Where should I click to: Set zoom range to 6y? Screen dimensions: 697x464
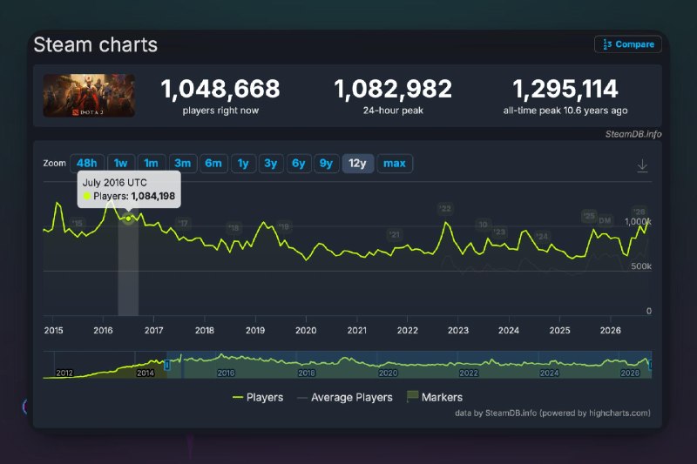click(299, 164)
